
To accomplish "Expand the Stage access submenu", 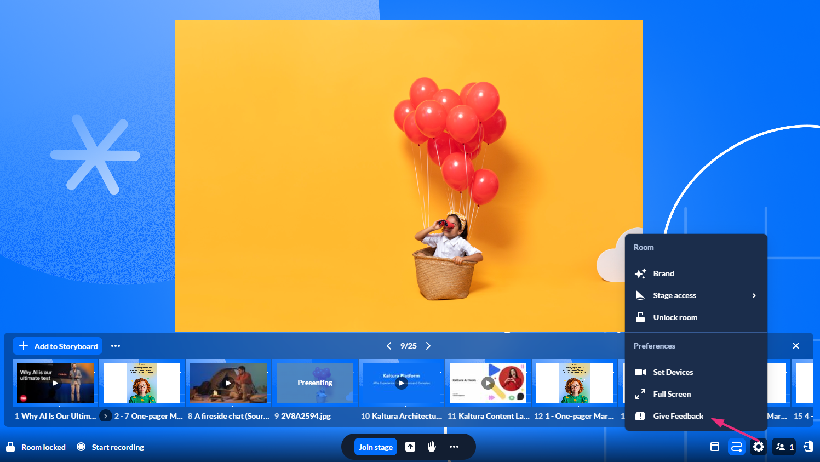I will click(x=696, y=295).
